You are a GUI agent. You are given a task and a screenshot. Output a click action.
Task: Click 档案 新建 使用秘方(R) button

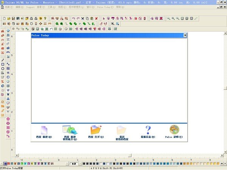click(70, 133)
